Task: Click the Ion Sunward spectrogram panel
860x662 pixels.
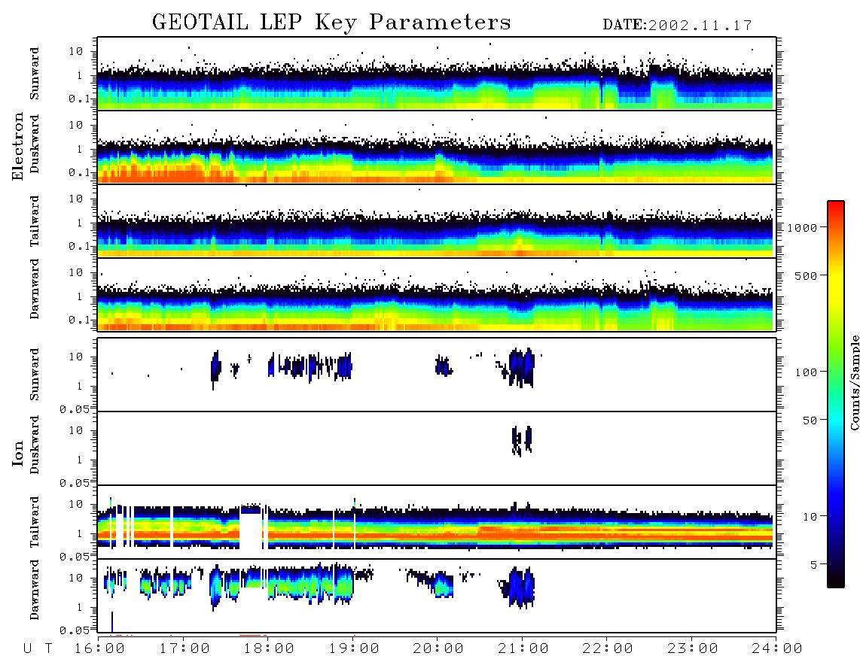Action: tap(437, 375)
